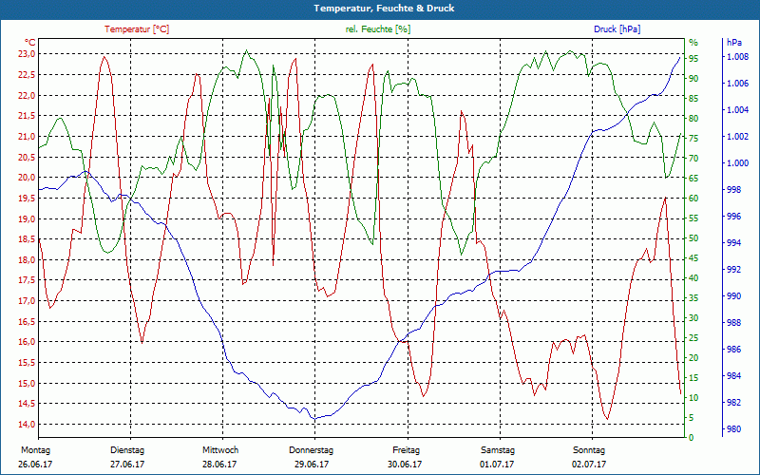Click the Montag day label

(35, 450)
